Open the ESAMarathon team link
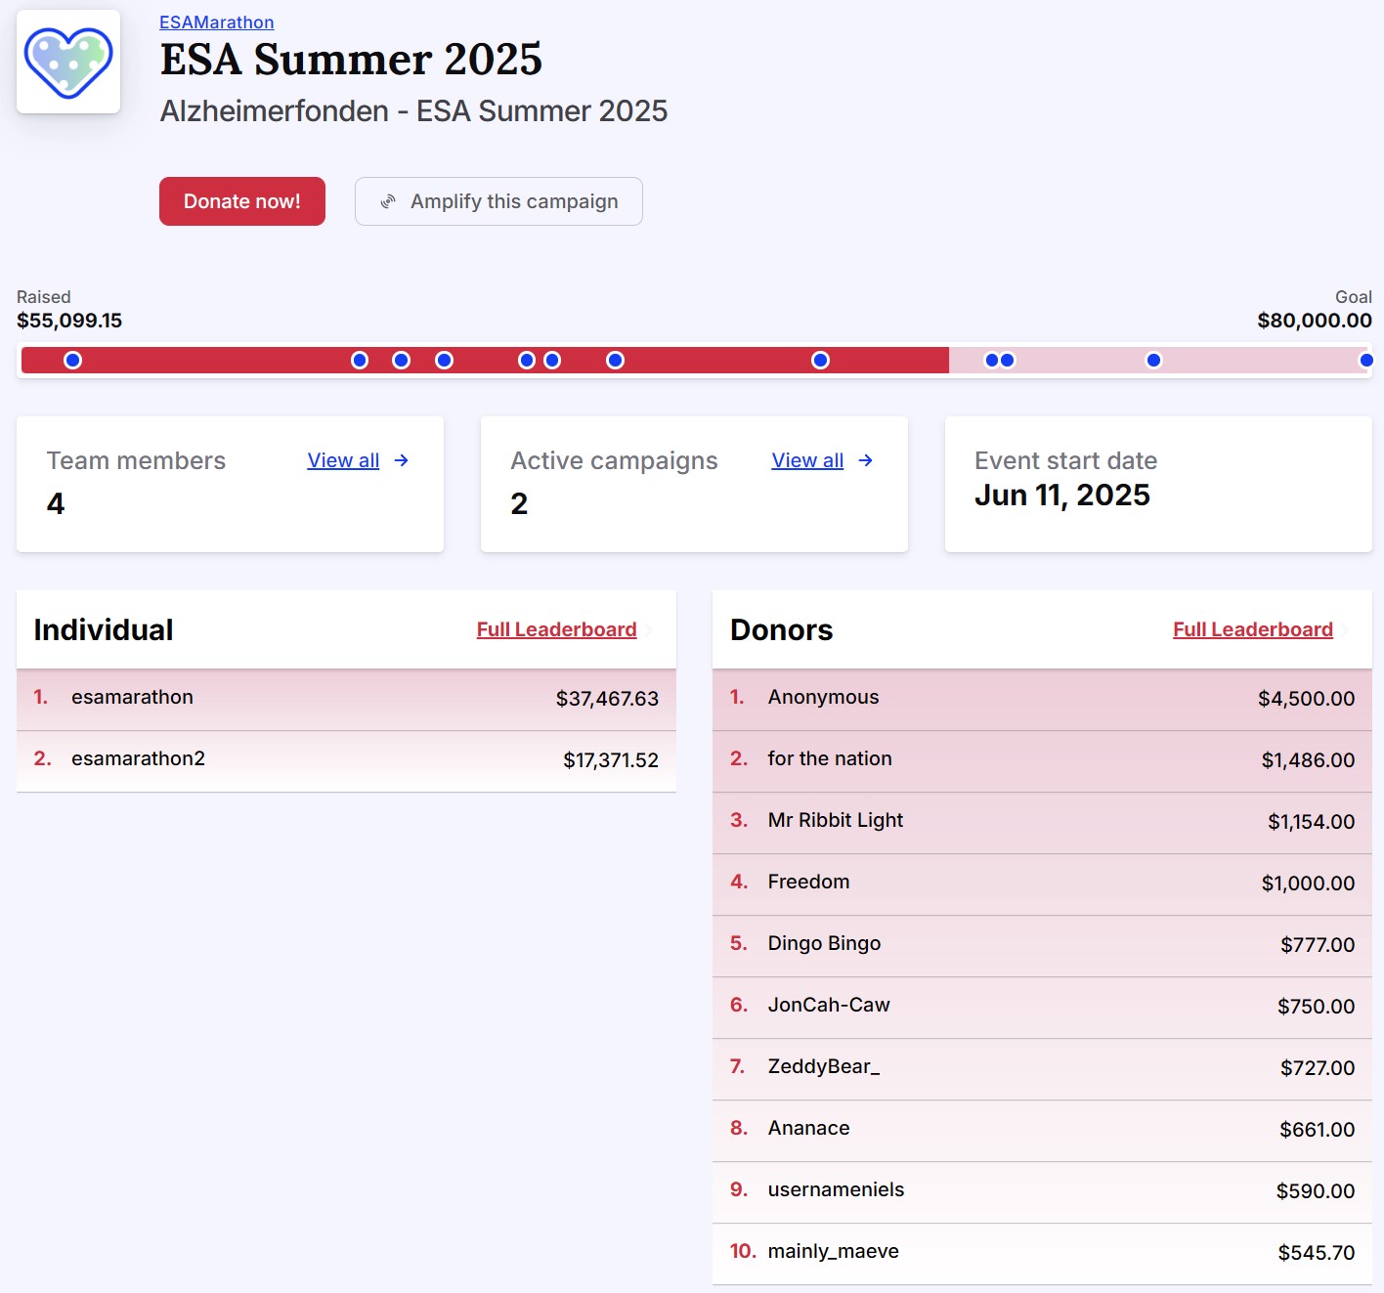Screen dimensions: 1384x1293 coord(217,22)
